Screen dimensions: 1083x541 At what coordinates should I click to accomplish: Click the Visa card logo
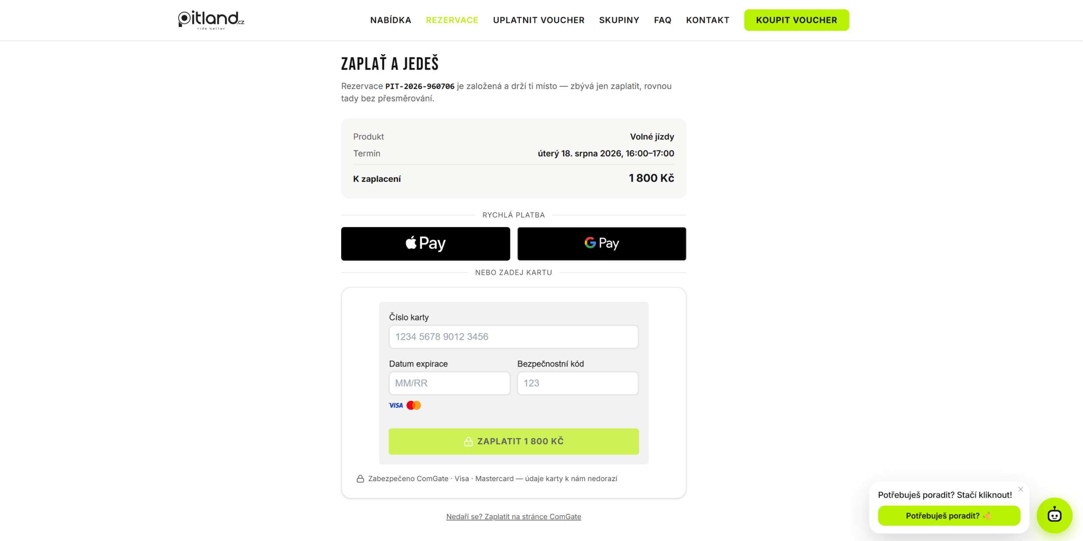tap(396, 405)
